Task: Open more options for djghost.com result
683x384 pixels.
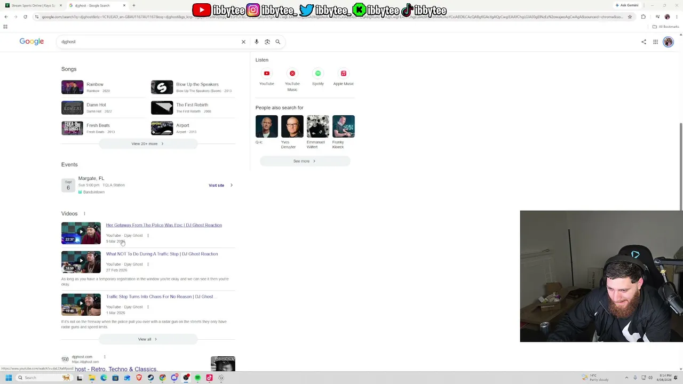Action: pyautogui.click(x=105, y=357)
